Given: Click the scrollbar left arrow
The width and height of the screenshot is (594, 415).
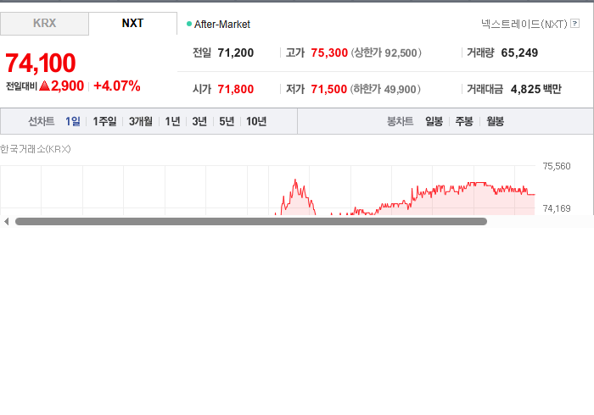Looking at the screenshot, I should click(x=6, y=222).
